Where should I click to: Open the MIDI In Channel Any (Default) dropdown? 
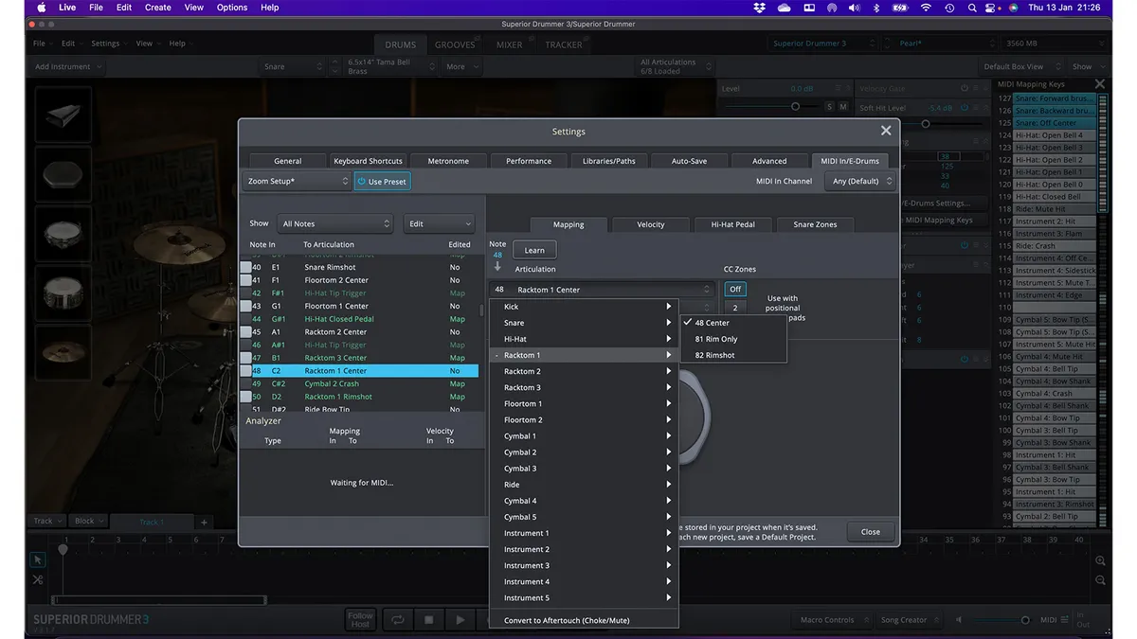pyautogui.click(x=861, y=181)
